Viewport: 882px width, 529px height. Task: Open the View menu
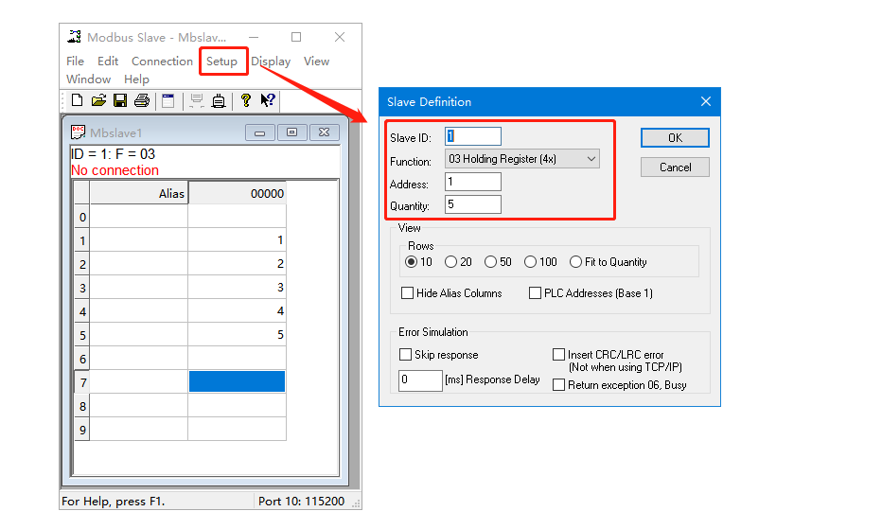point(316,62)
